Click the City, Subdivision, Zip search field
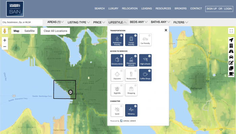The height and width of the screenshot is (134, 236). [22, 22]
